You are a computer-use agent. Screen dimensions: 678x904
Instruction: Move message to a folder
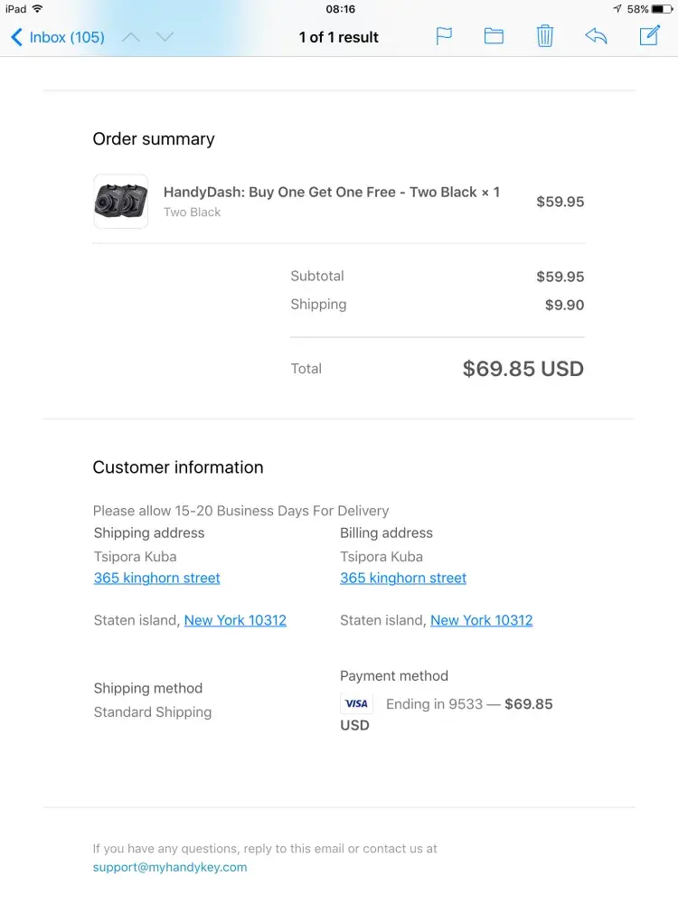coord(494,36)
